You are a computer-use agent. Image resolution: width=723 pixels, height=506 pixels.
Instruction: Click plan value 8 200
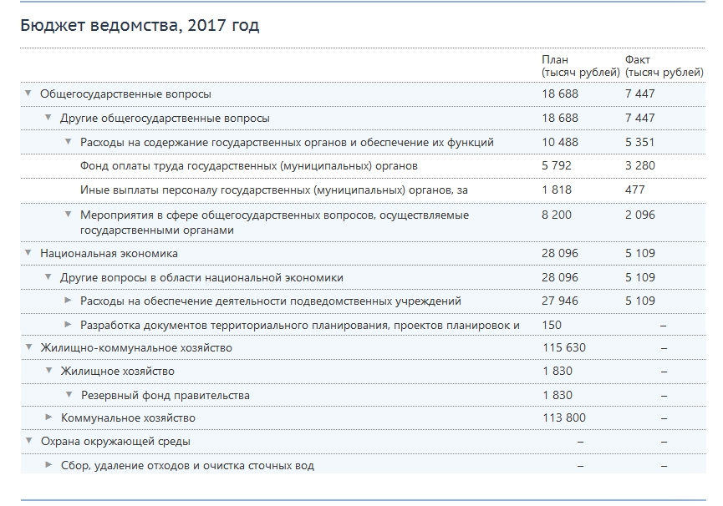point(557,215)
